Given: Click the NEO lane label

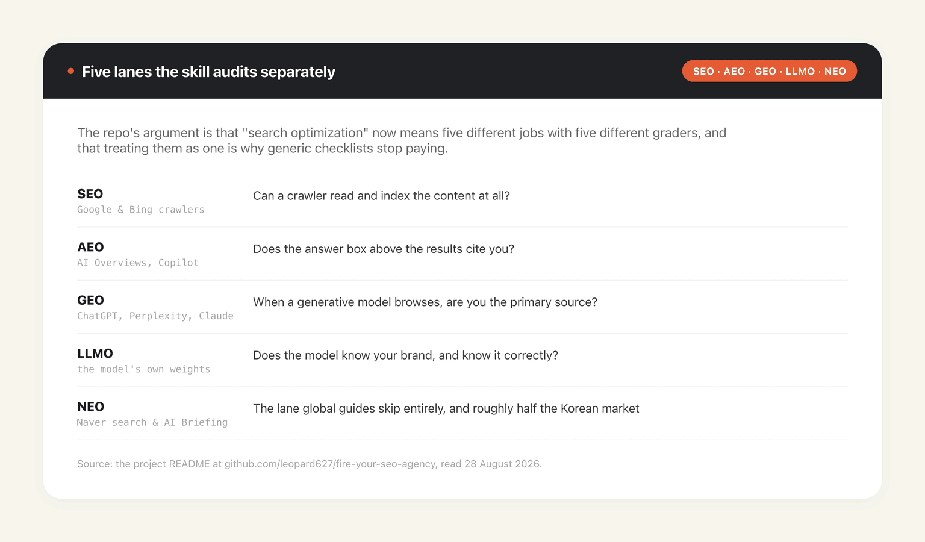Looking at the screenshot, I should pos(90,406).
